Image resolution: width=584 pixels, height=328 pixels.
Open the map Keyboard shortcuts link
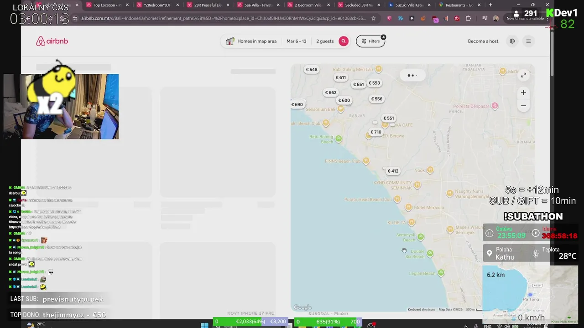click(x=421, y=309)
